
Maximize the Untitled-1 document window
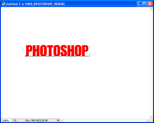(x=145, y=4)
